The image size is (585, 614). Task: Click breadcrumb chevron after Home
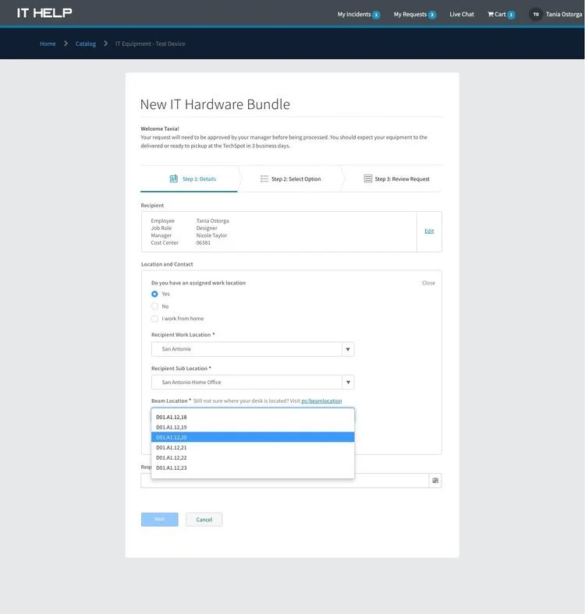tap(66, 44)
